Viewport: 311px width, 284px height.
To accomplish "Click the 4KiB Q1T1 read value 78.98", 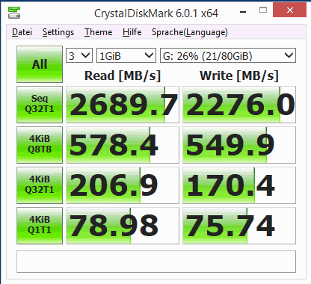I will (123, 226).
